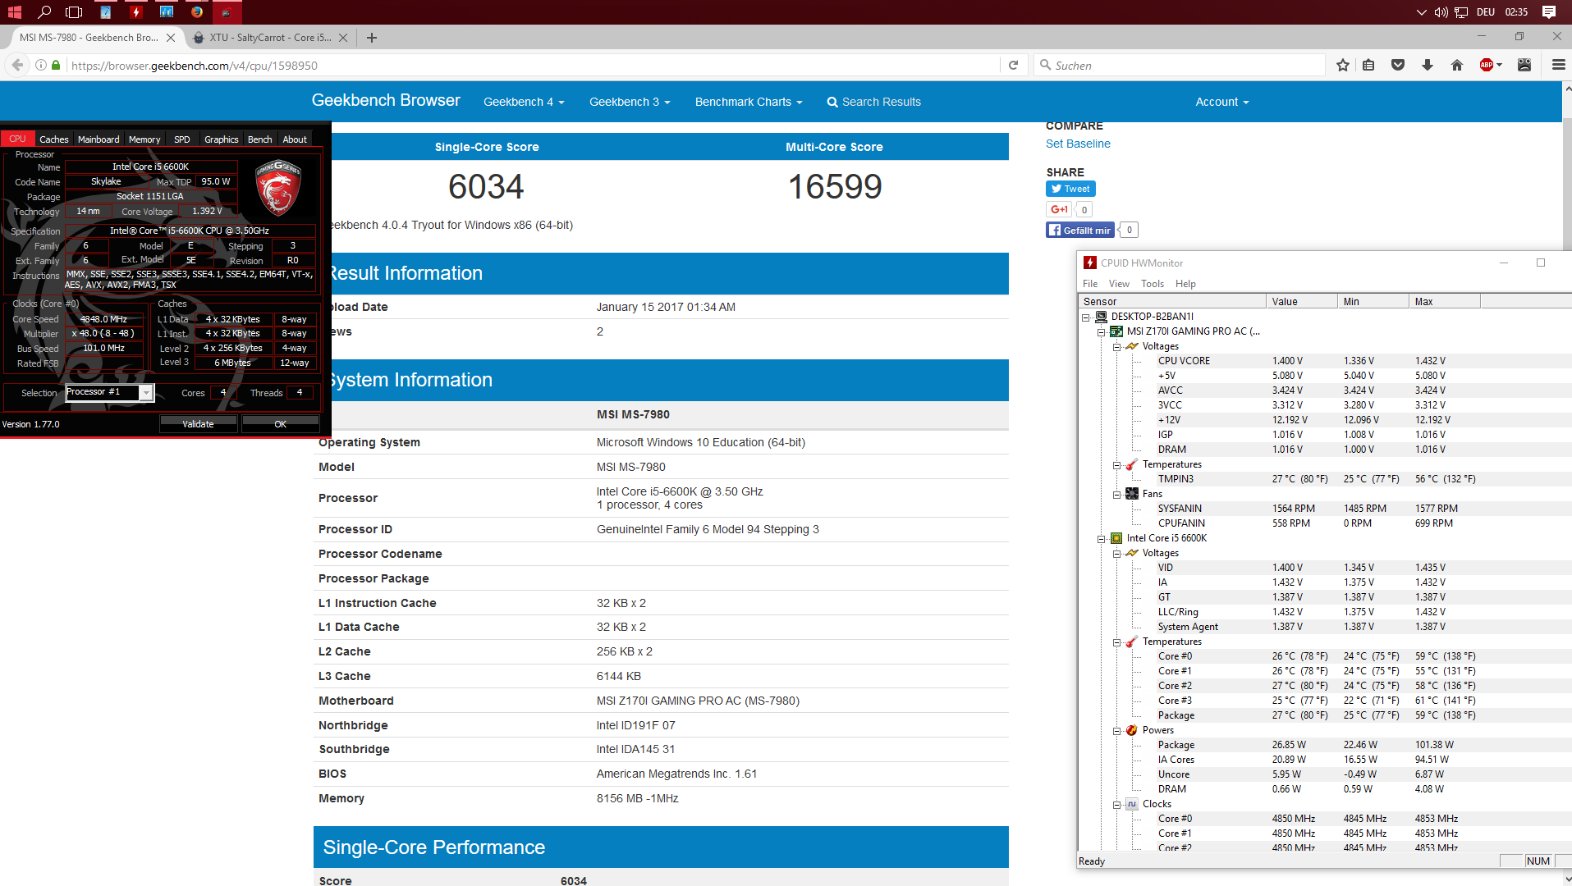Screen dimensions: 1572x886
Task: Switch to CPU-Z Mainboard tab
Action: click(99, 139)
